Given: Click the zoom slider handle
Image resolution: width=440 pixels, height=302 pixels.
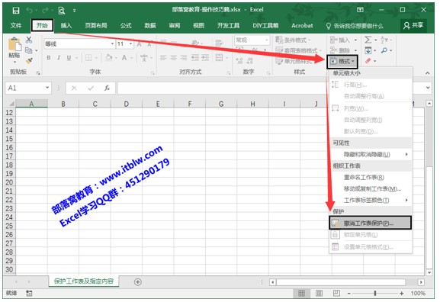Looking at the screenshot, I should (375, 294).
